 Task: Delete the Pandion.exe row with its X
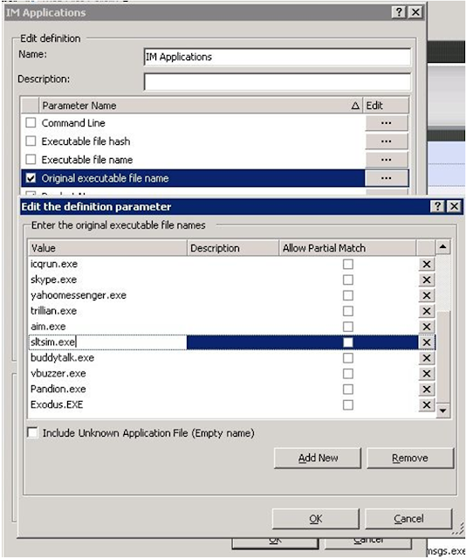[427, 390]
